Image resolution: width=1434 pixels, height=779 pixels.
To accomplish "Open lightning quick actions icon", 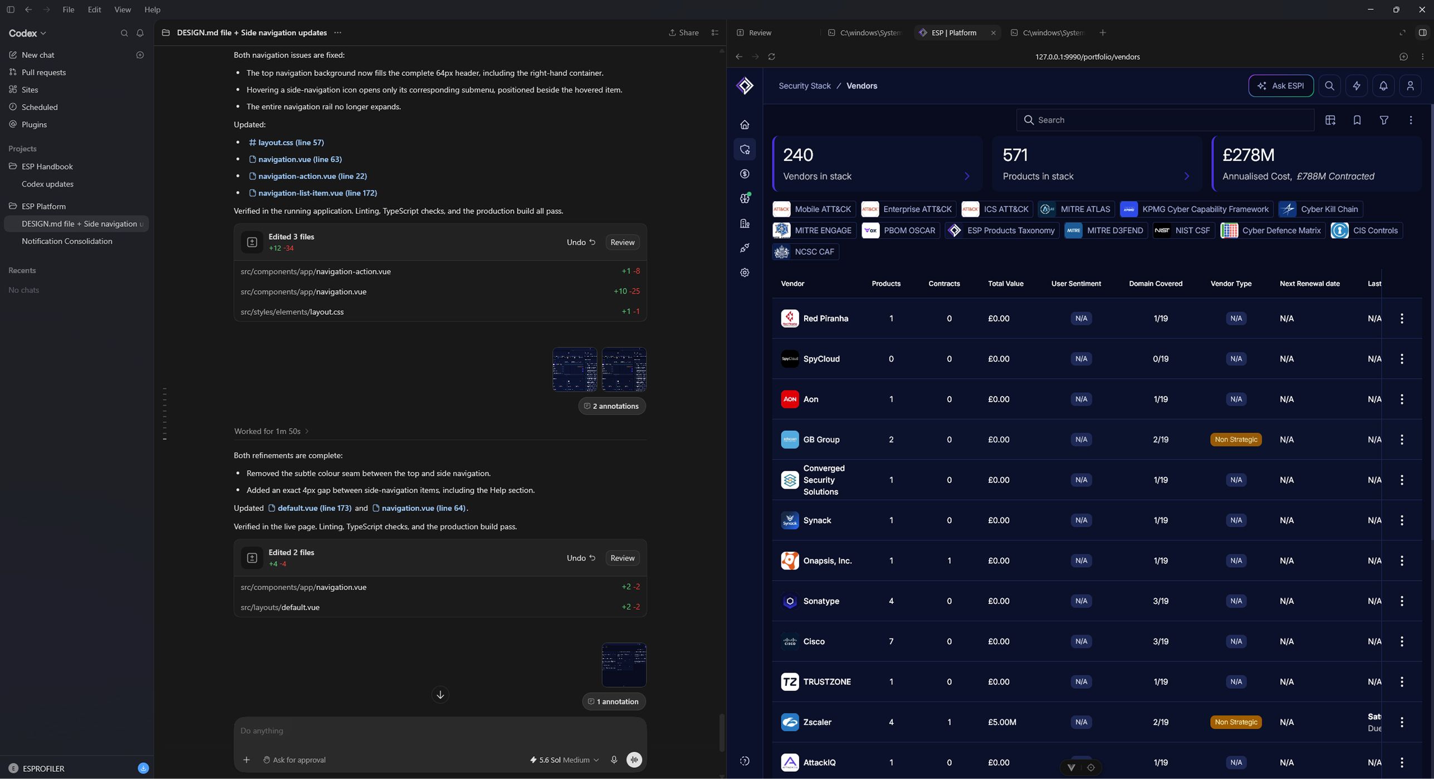I will [x=1357, y=86].
